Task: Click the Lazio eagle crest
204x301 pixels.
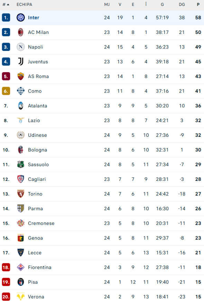Action: pos(20,120)
